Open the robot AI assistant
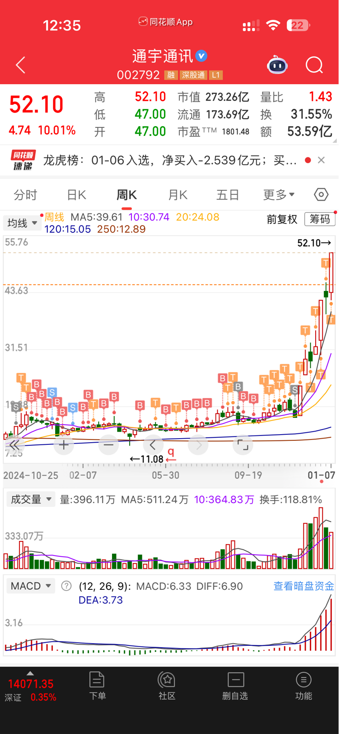This screenshot has height=734, width=339. pyautogui.click(x=277, y=65)
